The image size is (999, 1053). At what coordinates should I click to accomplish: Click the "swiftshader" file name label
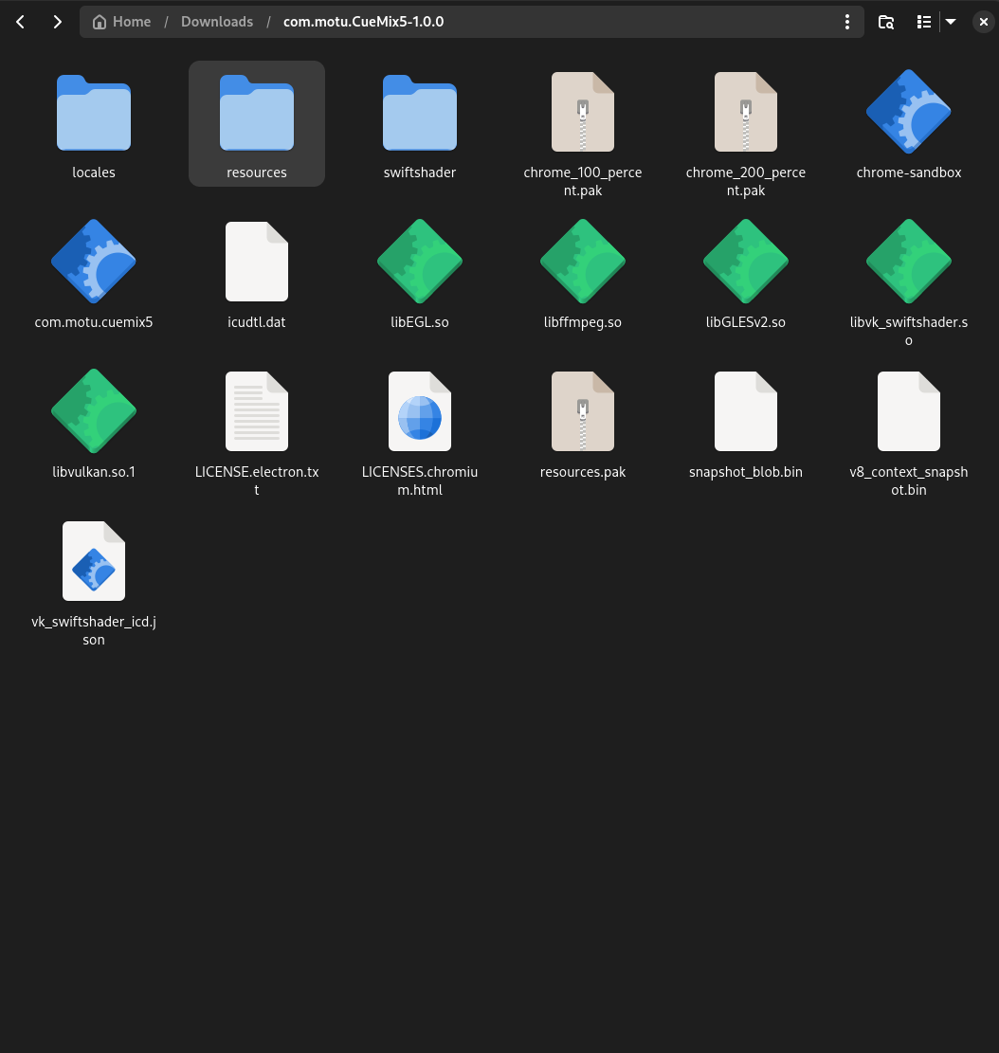pos(420,172)
